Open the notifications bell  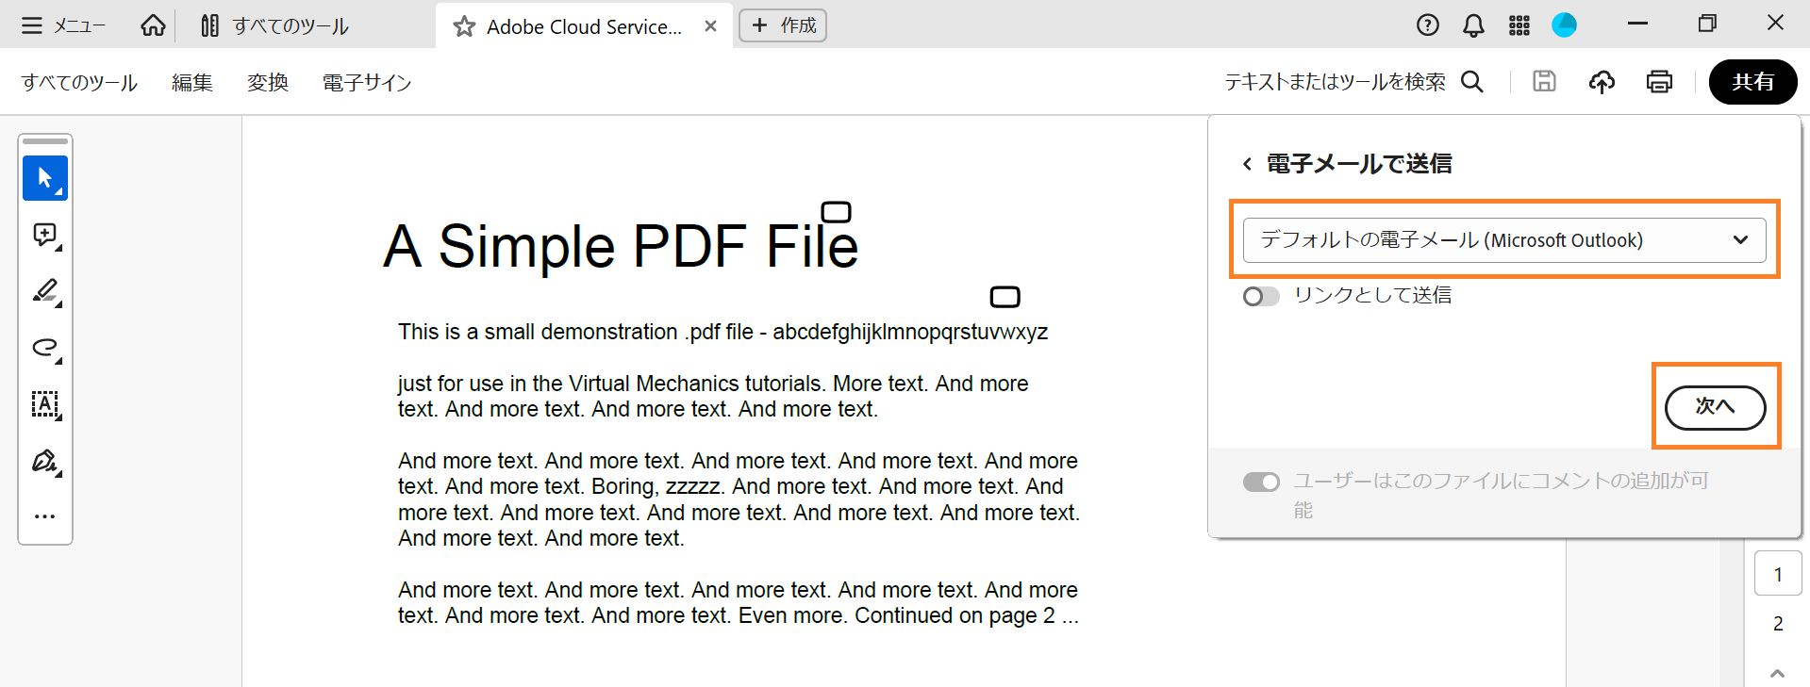point(1473,25)
